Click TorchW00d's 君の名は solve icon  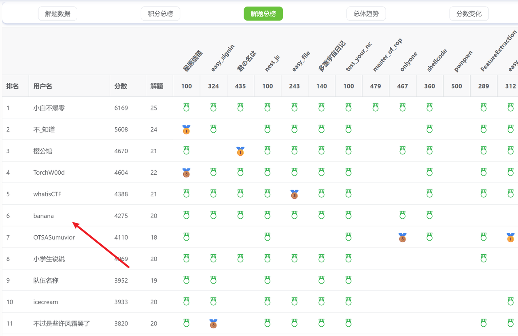pyautogui.click(x=240, y=172)
